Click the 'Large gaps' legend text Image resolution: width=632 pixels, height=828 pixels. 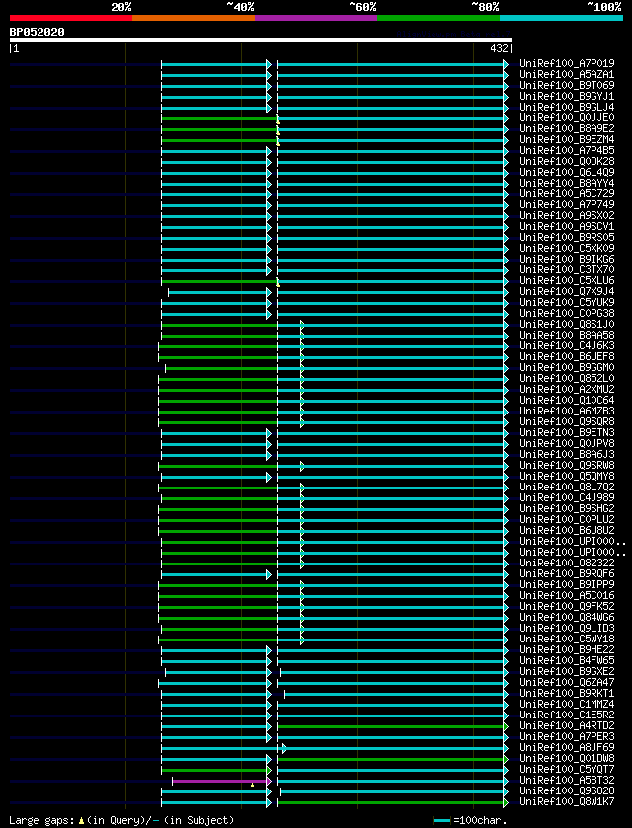pyautogui.click(x=42, y=820)
